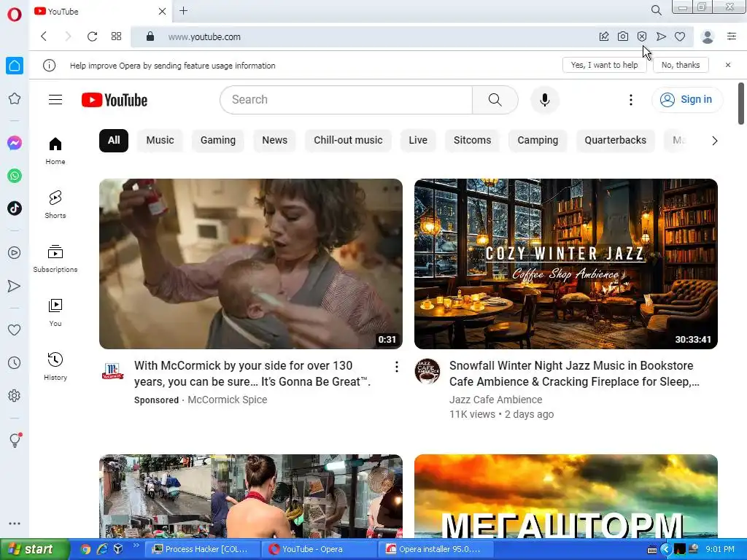Open WhatsApp in Opera sidebar
The width and height of the screenshot is (747, 560).
[15, 176]
